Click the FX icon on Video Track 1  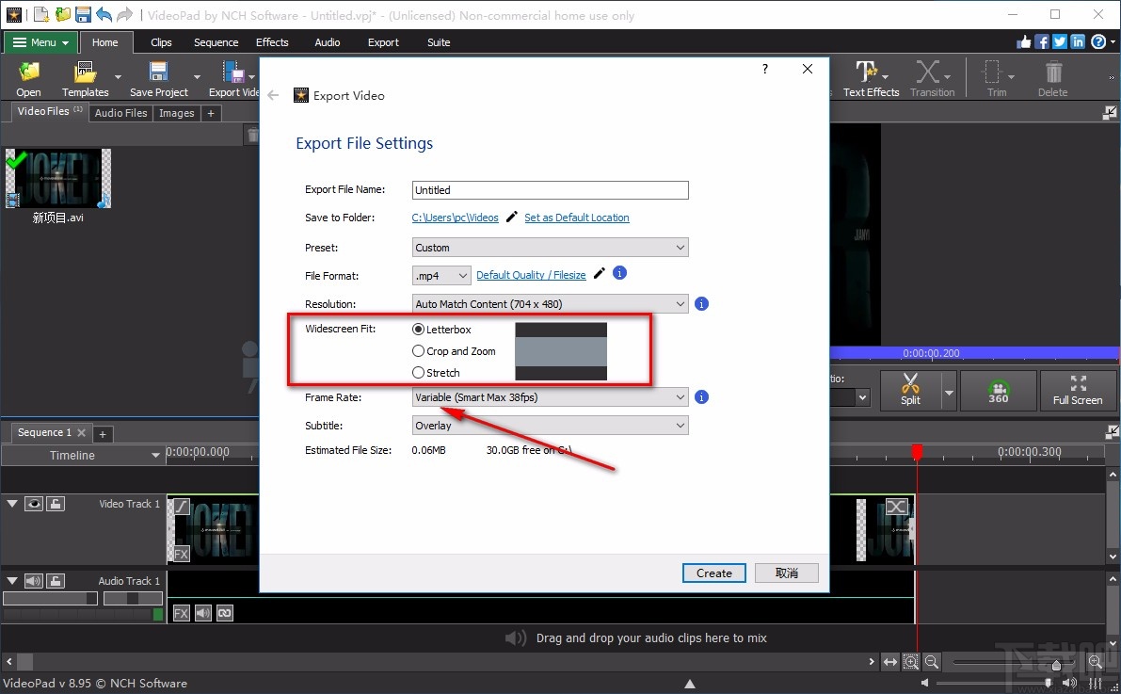pyautogui.click(x=180, y=554)
